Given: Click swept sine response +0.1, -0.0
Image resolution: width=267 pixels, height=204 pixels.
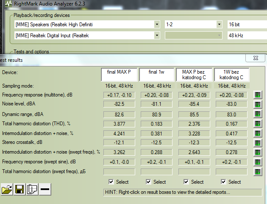Looking at the screenshot, I should [x=119, y=162].
